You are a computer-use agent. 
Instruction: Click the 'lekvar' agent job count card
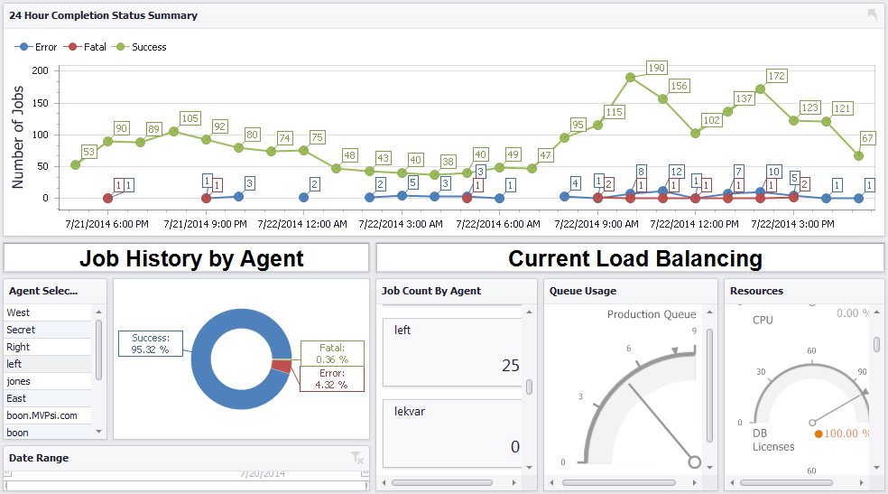(x=452, y=433)
